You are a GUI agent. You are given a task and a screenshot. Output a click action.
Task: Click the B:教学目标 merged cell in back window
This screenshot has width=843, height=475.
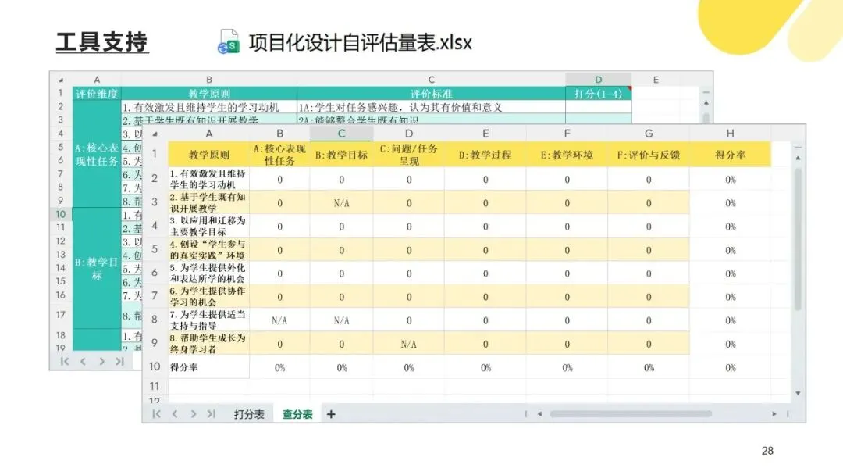click(97, 269)
